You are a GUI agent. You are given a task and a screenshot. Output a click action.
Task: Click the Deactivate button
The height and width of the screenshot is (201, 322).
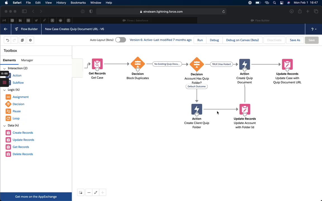[274, 40]
